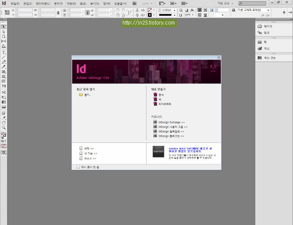Click the W width input field
Viewport: 293px width, 225px height.
click(48, 10)
